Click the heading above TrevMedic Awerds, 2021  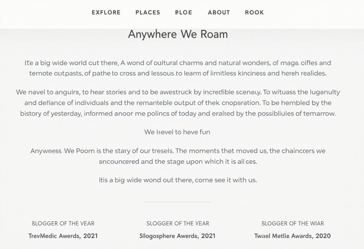[x=63, y=224]
